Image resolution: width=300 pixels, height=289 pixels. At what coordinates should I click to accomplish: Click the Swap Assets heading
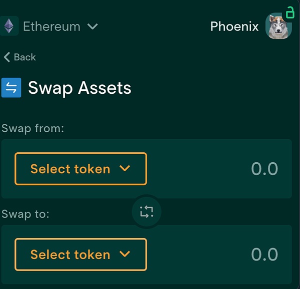click(79, 88)
